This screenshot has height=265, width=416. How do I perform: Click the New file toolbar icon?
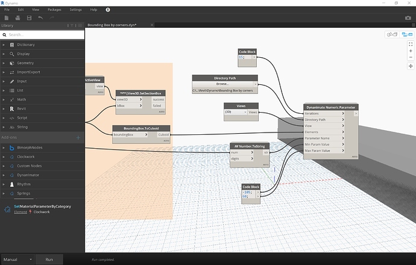(7, 17)
